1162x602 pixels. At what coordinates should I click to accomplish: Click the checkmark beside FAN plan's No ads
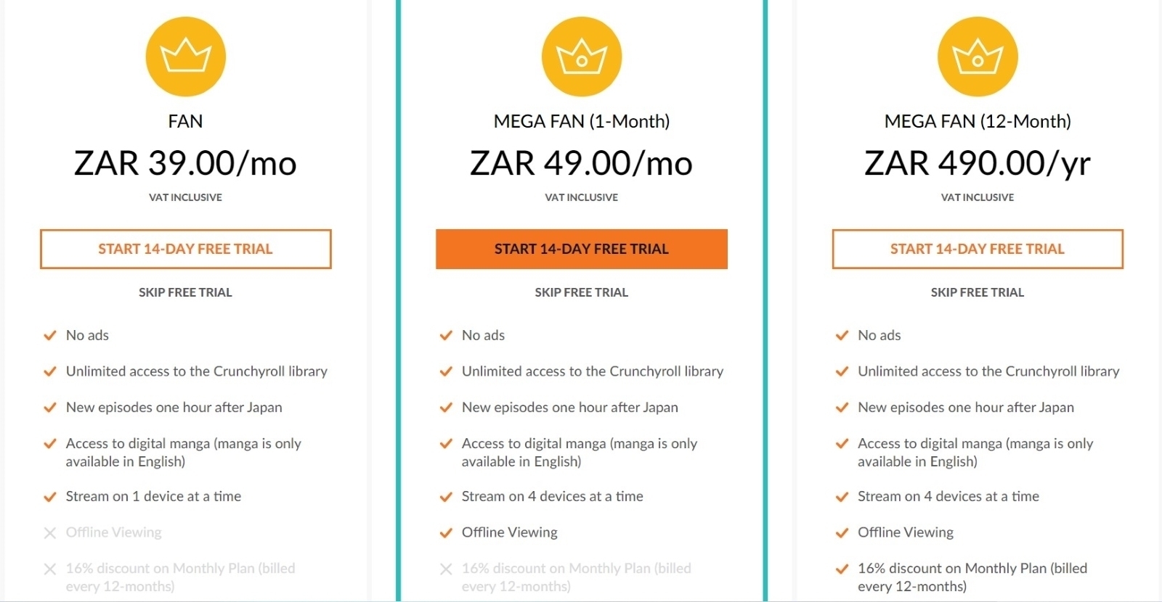click(x=49, y=335)
